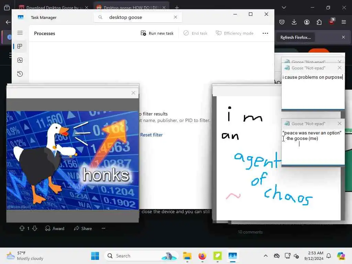Open Firefox View icon
Viewport: 352px width, 264px height.
click(x=7, y=8)
